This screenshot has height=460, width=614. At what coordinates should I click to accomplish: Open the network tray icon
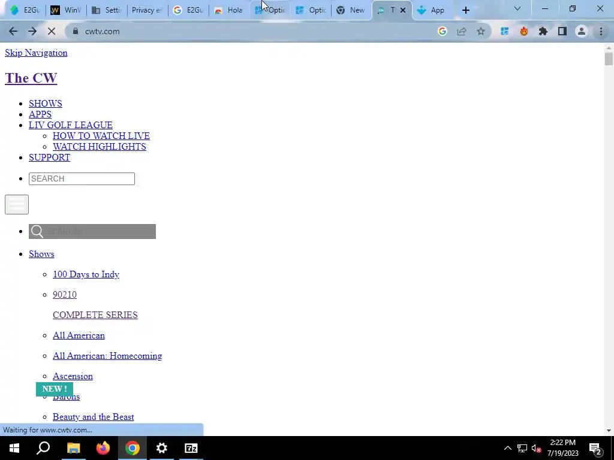point(522,448)
